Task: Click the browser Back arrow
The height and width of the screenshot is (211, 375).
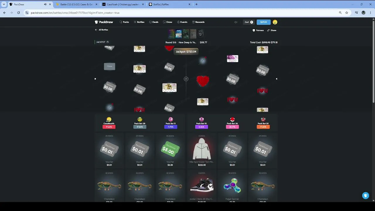Action: (4, 13)
